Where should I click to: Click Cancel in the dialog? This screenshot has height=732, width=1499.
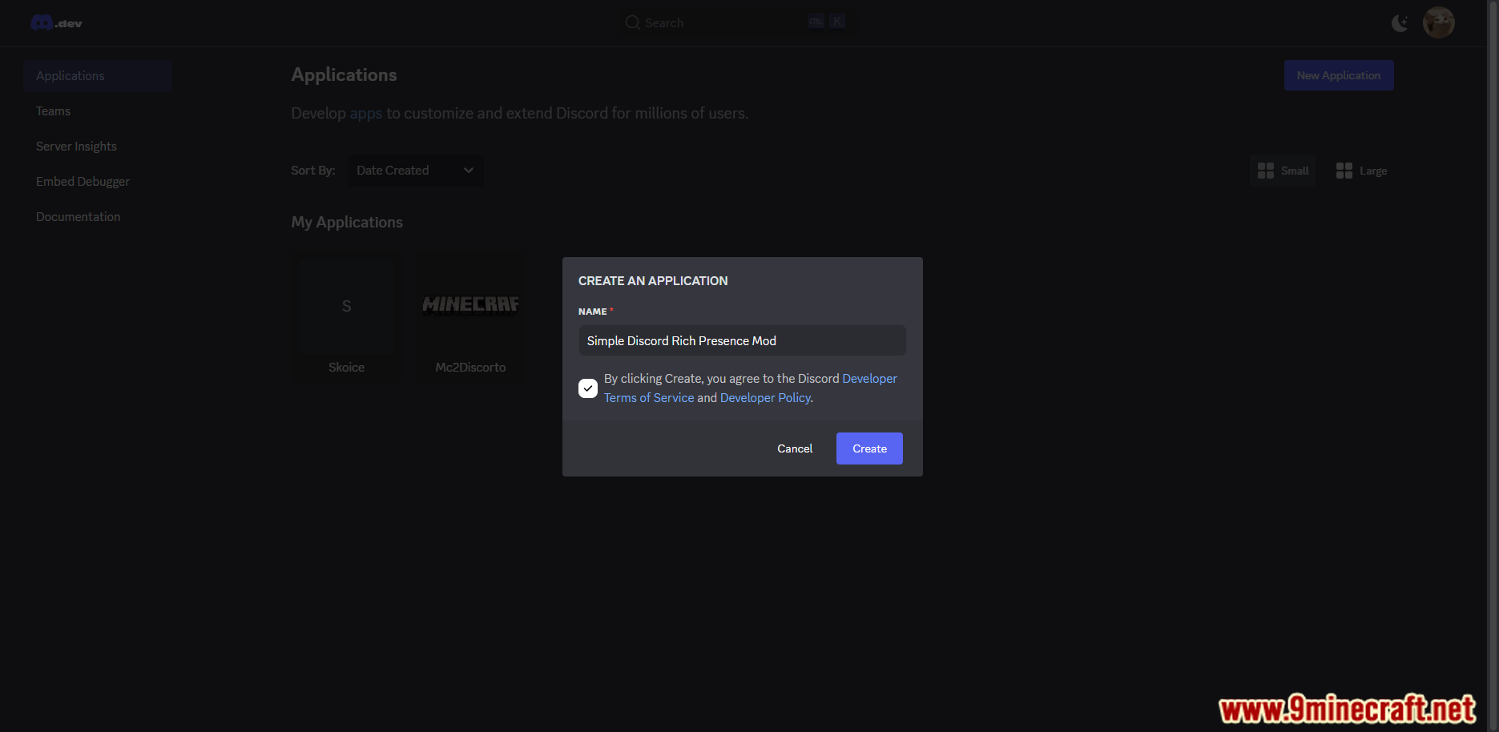click(795, 448)
